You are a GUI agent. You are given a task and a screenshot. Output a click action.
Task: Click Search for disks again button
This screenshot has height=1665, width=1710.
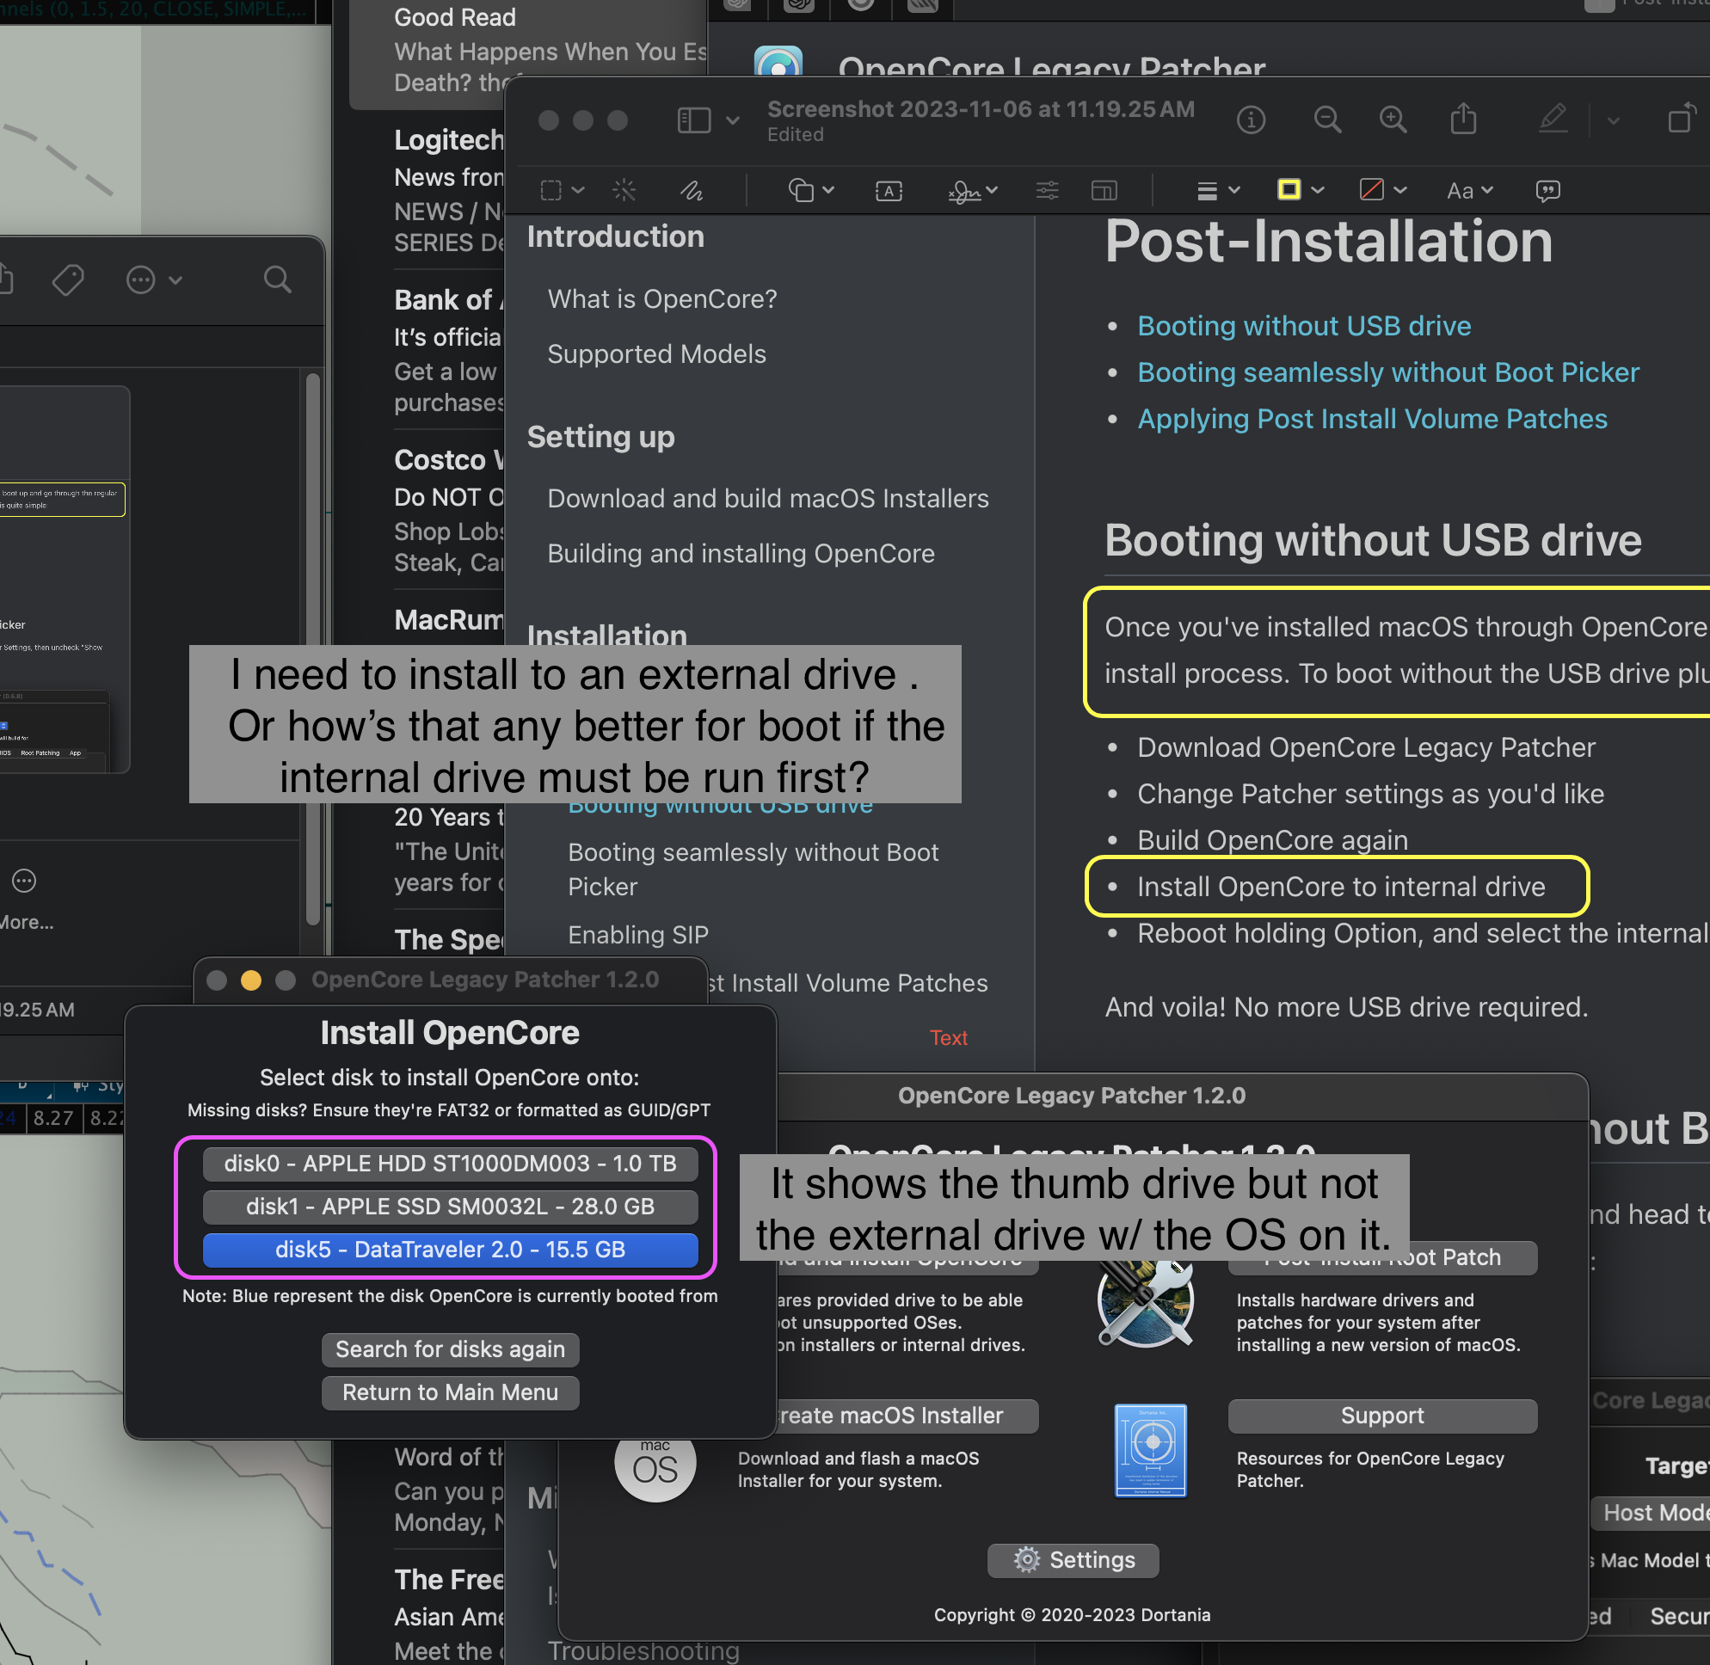point(450,1349)
